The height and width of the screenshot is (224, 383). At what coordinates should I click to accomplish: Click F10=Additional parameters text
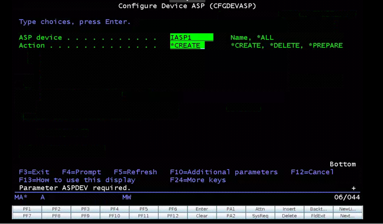pyautogui.click(x=224, y=172)
